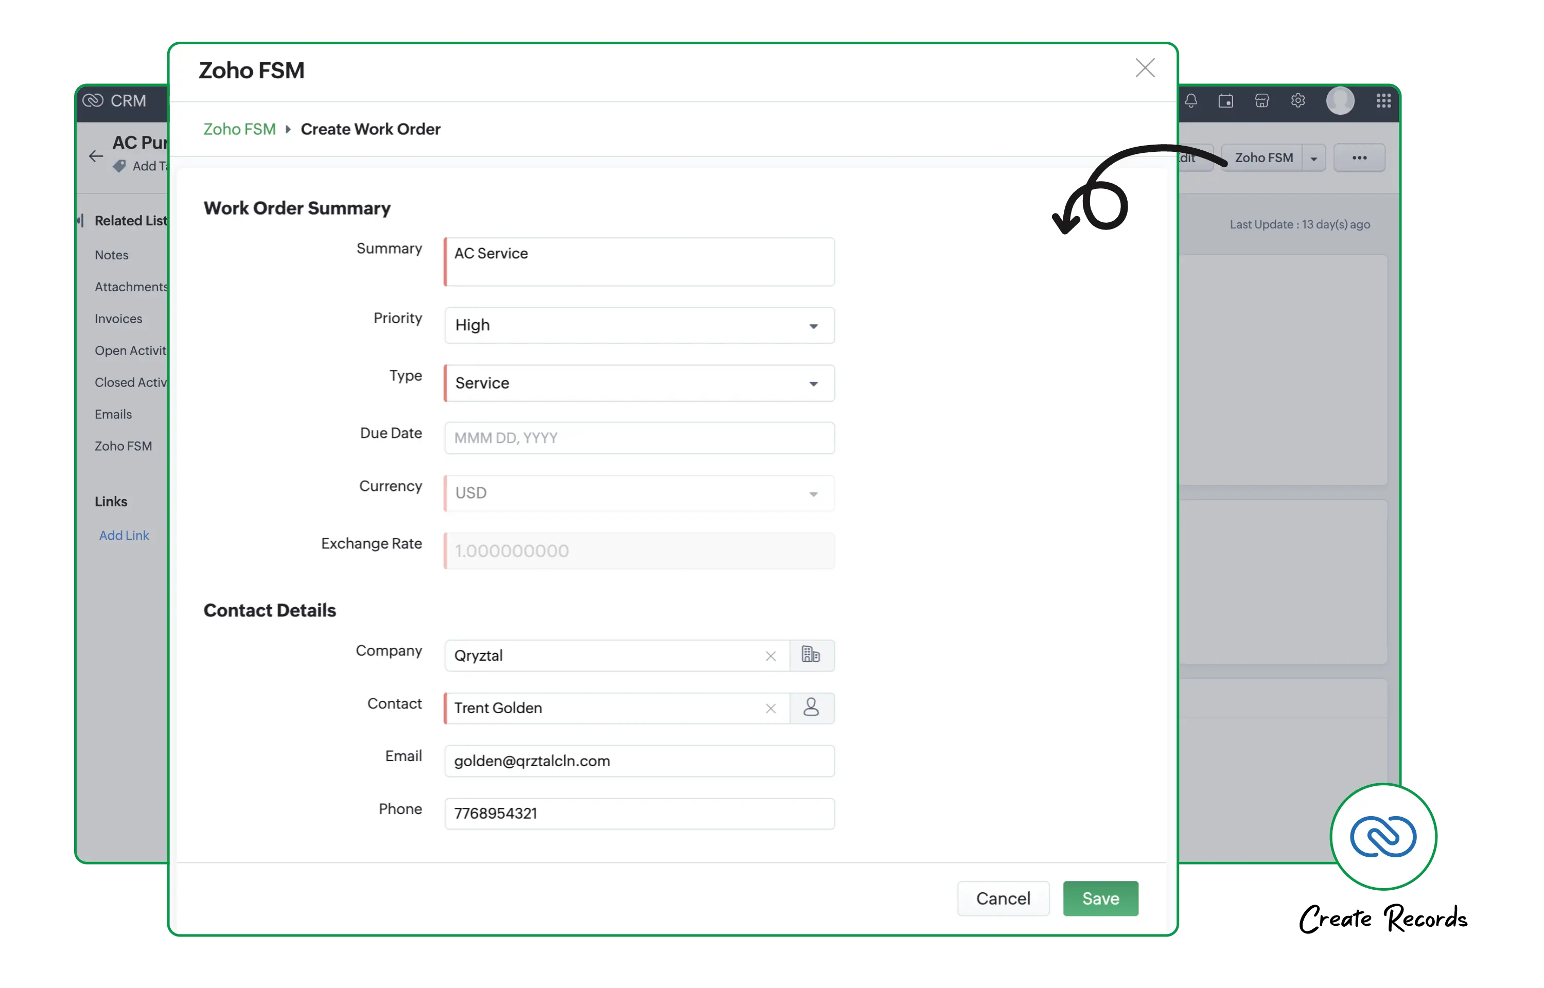Click the Due Date field

640,438
